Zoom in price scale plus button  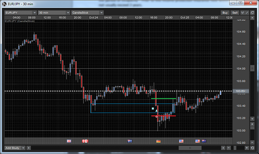(x=252, y=124)
